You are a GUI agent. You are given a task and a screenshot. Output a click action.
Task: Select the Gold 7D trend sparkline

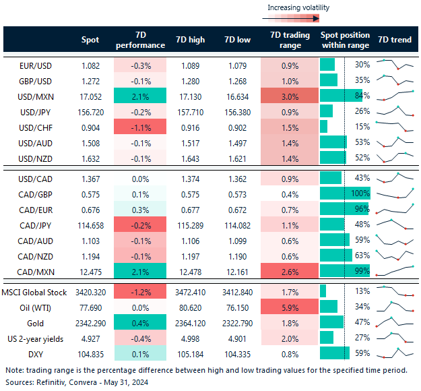click(395, 321)
